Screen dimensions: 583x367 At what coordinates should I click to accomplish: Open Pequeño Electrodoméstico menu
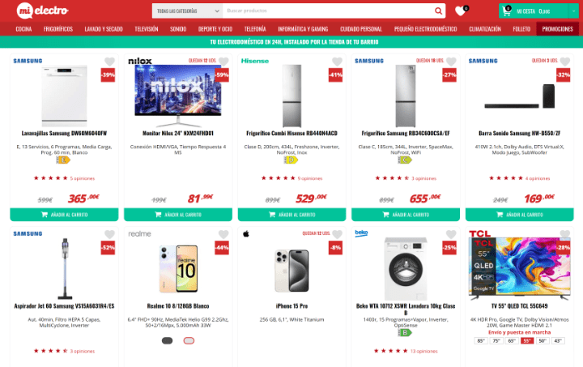click(x=425, y=29)
